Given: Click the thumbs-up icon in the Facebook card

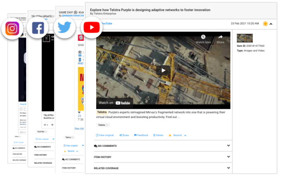Looking at the screenshot, I should [45, 124].
